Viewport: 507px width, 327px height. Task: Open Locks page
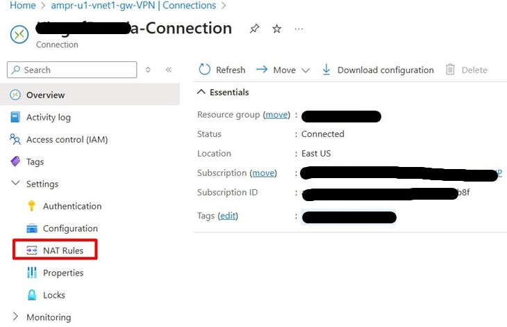tap(54, 295)
